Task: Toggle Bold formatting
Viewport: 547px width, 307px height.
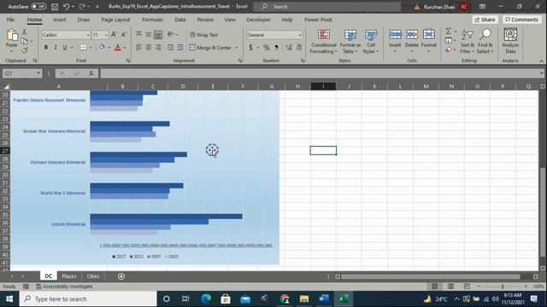Action: click(x=45, y=48)
